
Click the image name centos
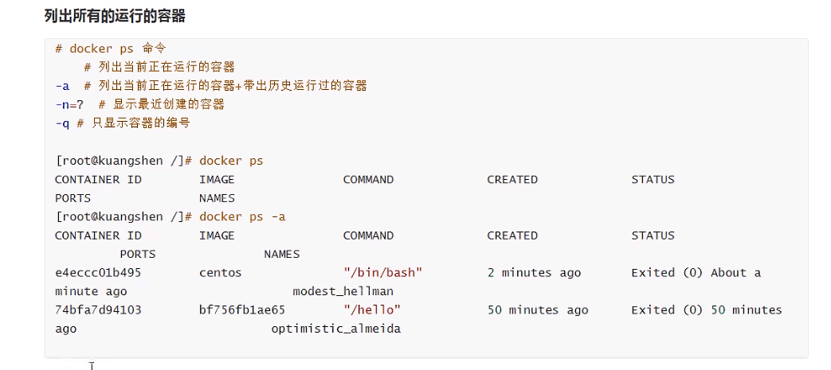[221, 273]
